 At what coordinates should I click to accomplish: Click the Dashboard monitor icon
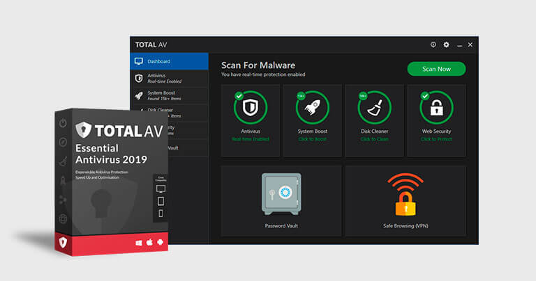click(138, 61)
